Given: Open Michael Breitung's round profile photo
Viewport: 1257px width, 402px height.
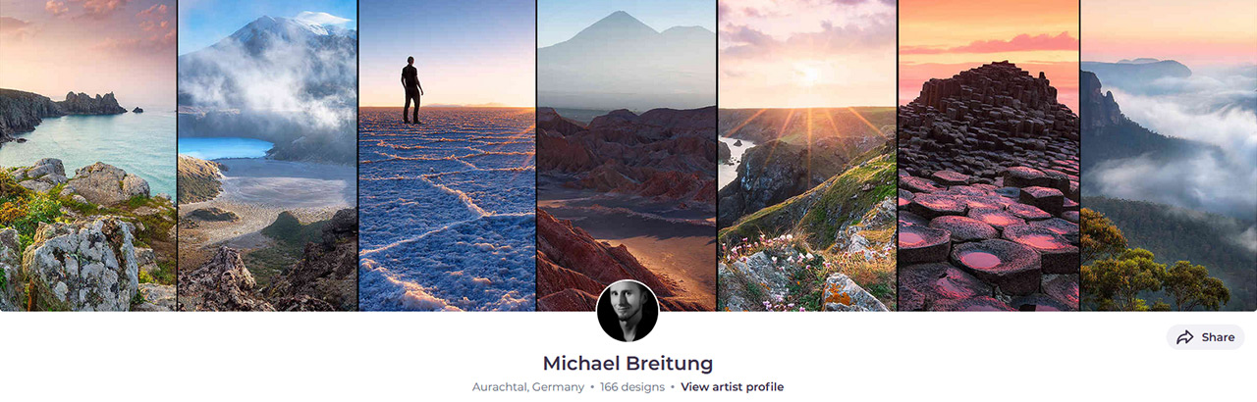Looking at the screenshot, I should [x=628, y=311].
